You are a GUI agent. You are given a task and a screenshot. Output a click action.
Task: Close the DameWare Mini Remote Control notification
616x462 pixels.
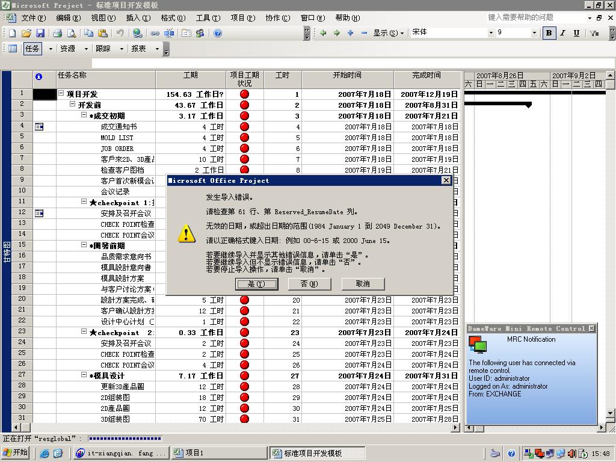(592, 328)
